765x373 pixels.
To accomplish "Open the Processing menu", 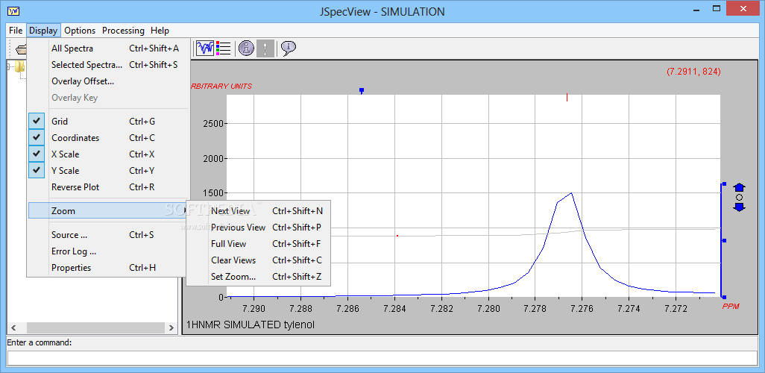I will pos(123,31).
